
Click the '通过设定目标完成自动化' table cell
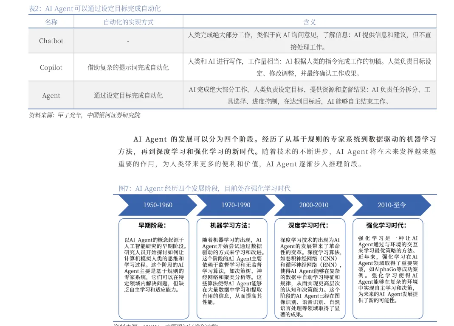click(128, 95)
